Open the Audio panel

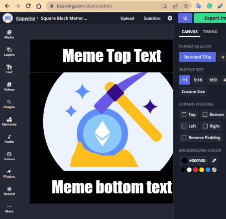tap(9, 139)
